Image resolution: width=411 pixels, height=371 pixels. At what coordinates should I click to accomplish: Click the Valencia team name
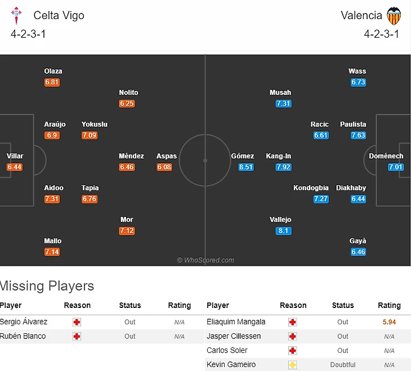click(361, 15)
